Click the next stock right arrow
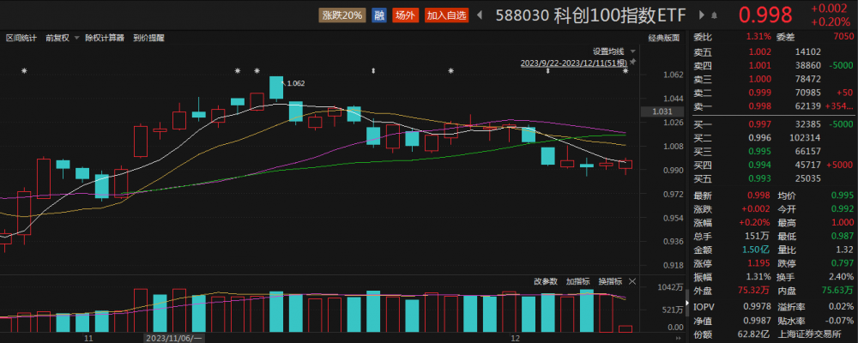This screenshot has width=858, height=343. (x=700, y=15)
